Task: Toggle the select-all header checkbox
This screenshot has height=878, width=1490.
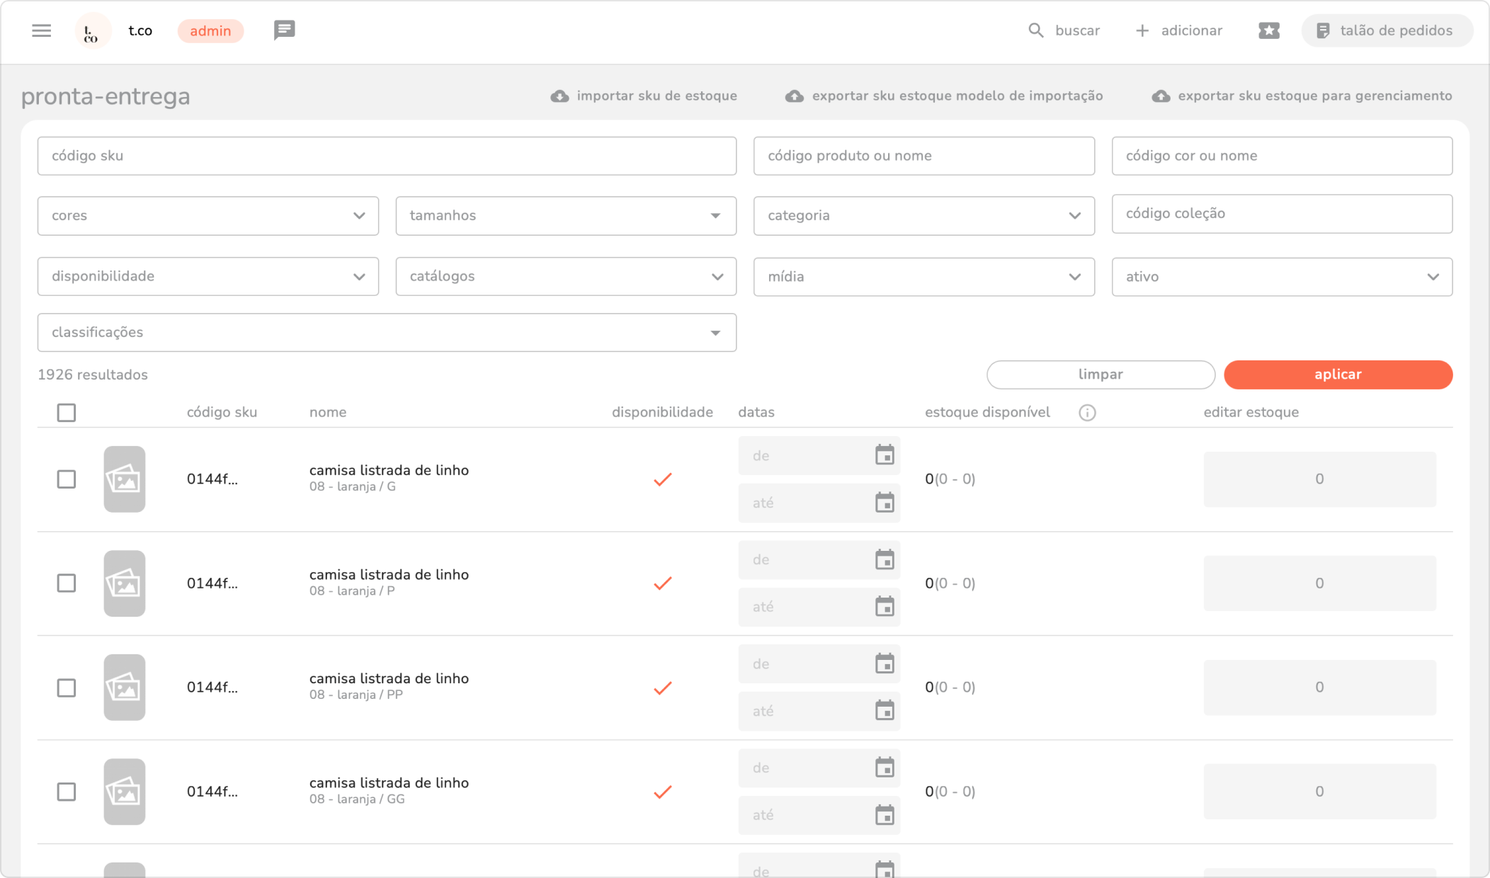Action: [67, 413]
